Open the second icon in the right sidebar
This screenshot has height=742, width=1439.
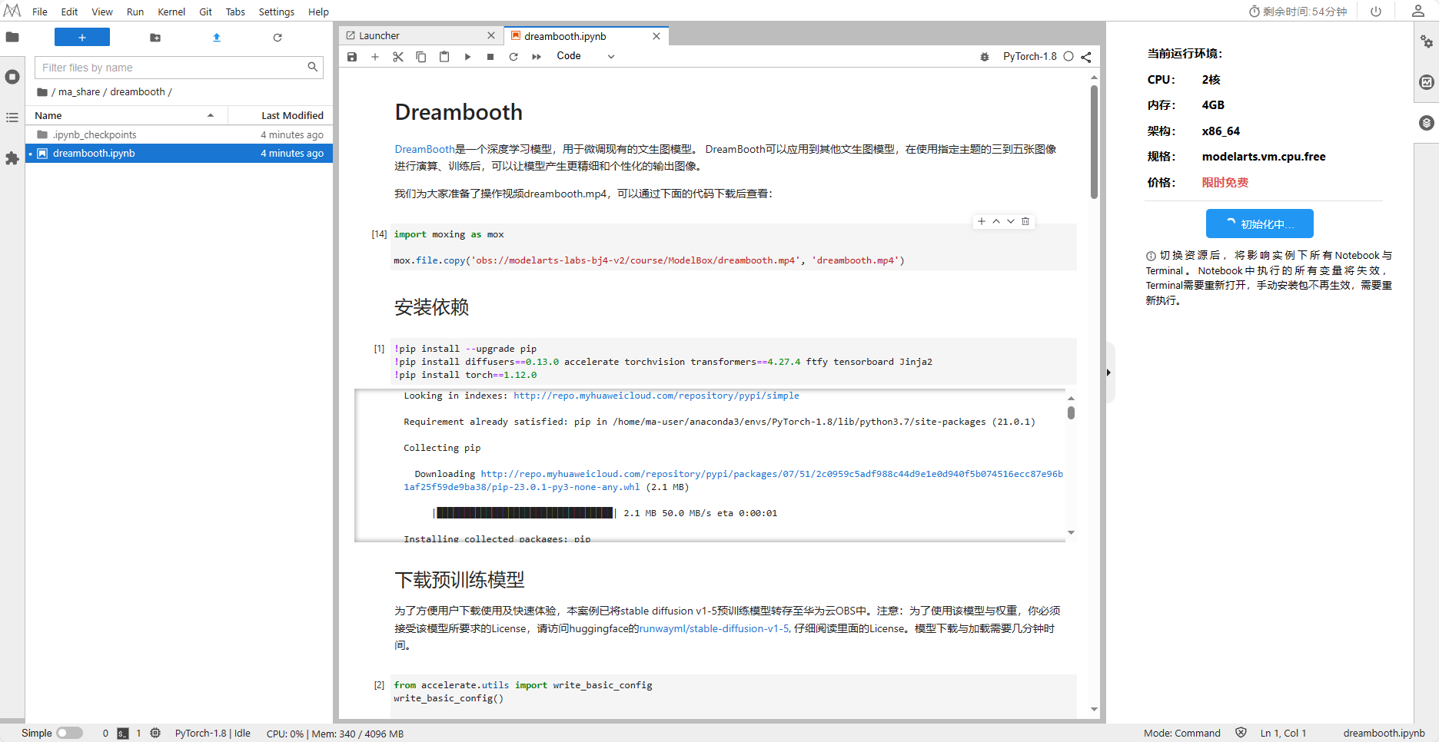1427,82
